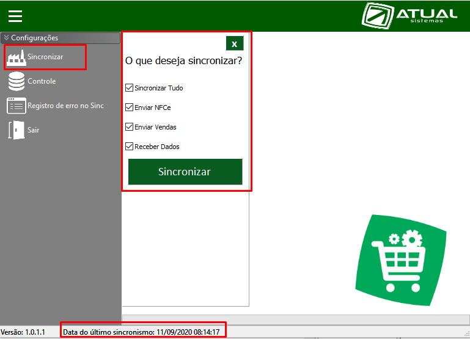Uncheck the Sincronizar Tudo checkbox
This screenshot has width=470, height=339.
coord(129,88)
